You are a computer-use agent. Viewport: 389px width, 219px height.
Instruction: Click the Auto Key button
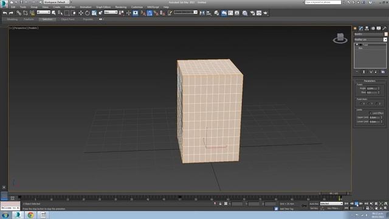[x=314, y=204]
